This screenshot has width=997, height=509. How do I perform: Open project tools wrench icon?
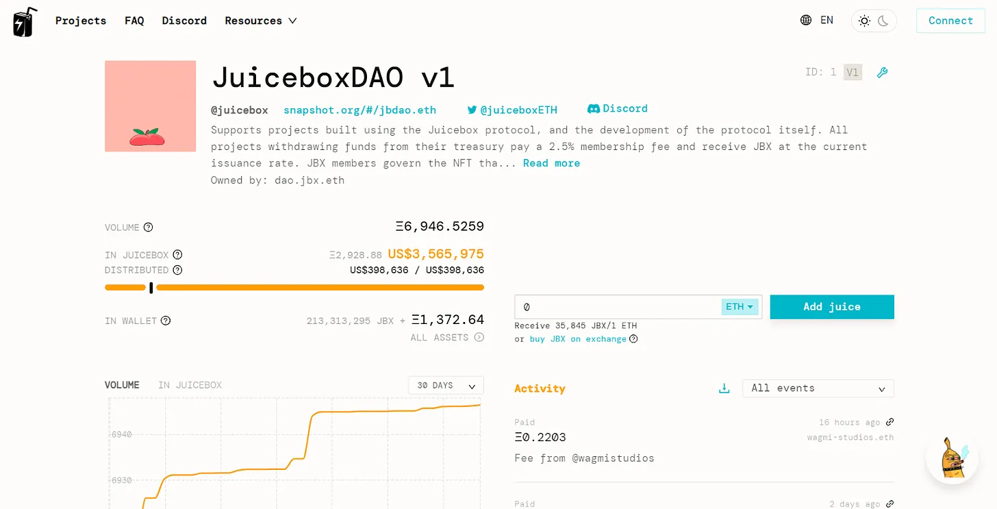(x=882, y=73)
